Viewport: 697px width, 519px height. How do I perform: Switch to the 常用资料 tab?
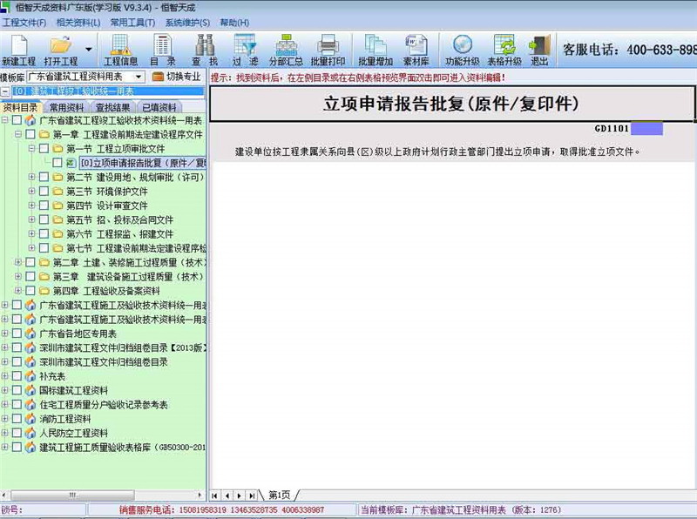click(x=66, y=107)
